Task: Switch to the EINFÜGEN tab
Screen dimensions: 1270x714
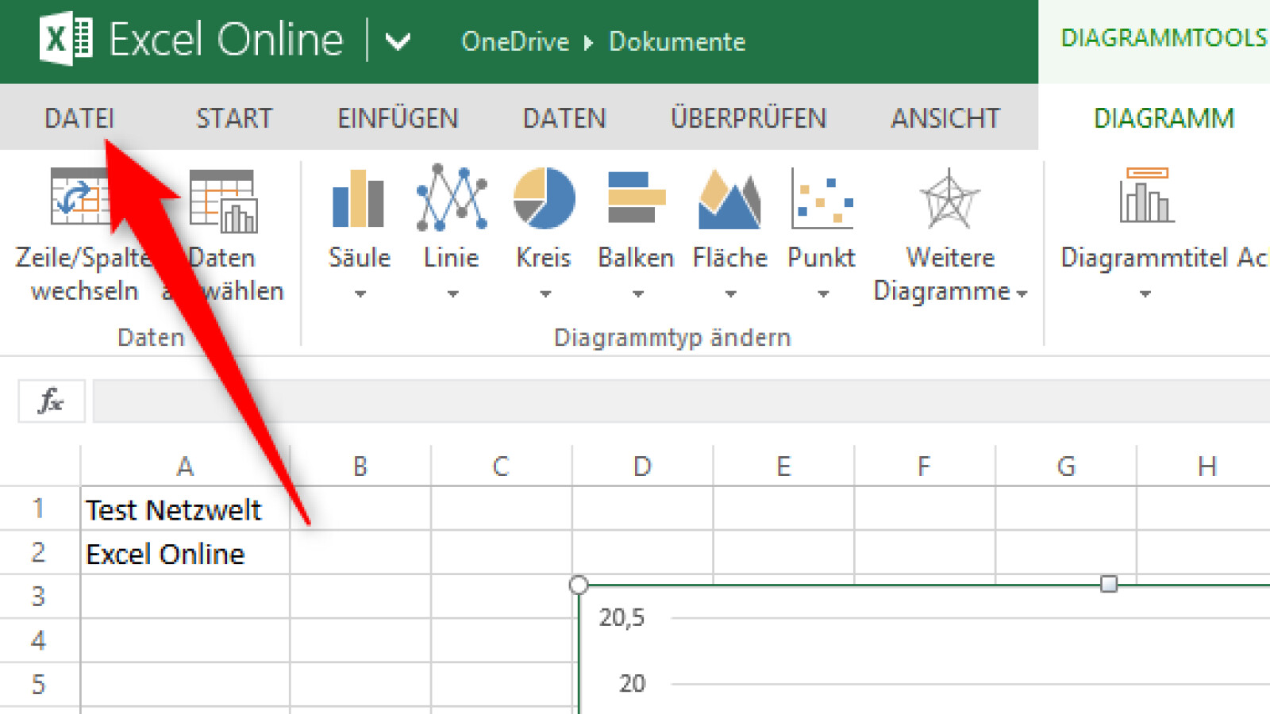Action: [x=398, y=118]
